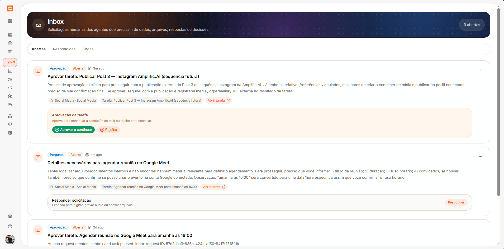Open the folder icon in sidebar
The height and width of the screenshot is (249, 504).
tap(10, 105)
